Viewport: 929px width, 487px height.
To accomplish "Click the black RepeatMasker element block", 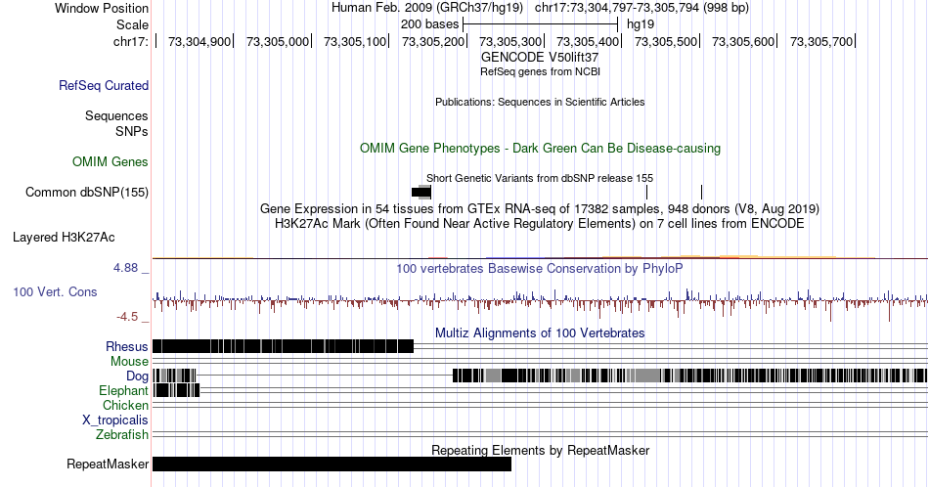I will 332,464.
